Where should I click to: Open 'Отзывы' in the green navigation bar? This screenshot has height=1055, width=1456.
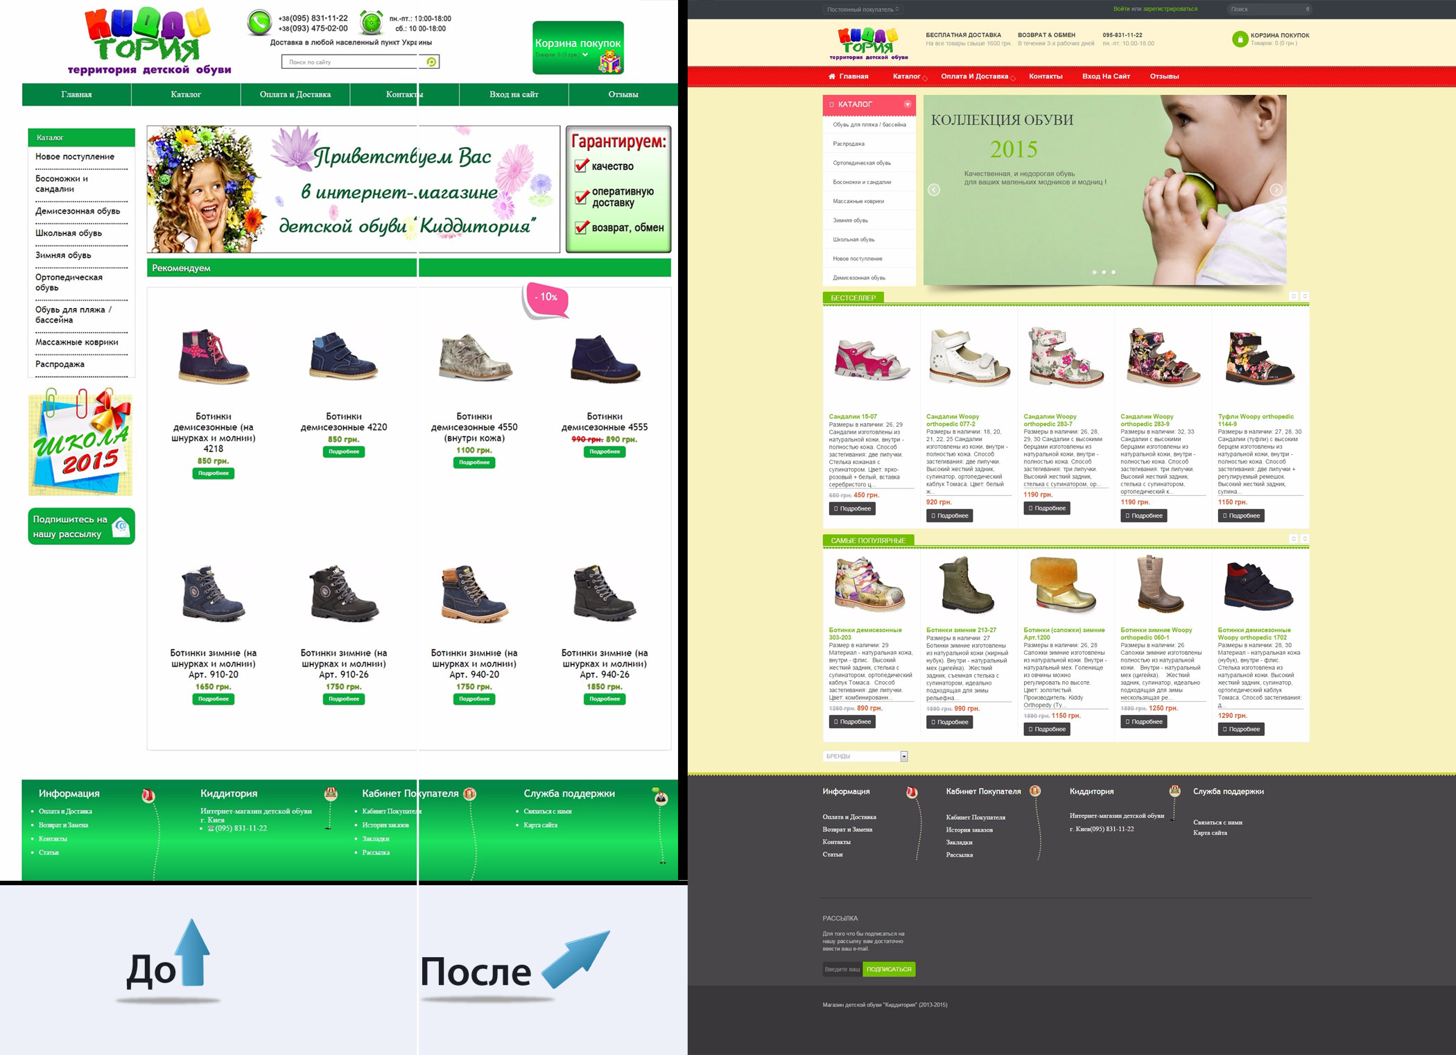tap(623, 94)
